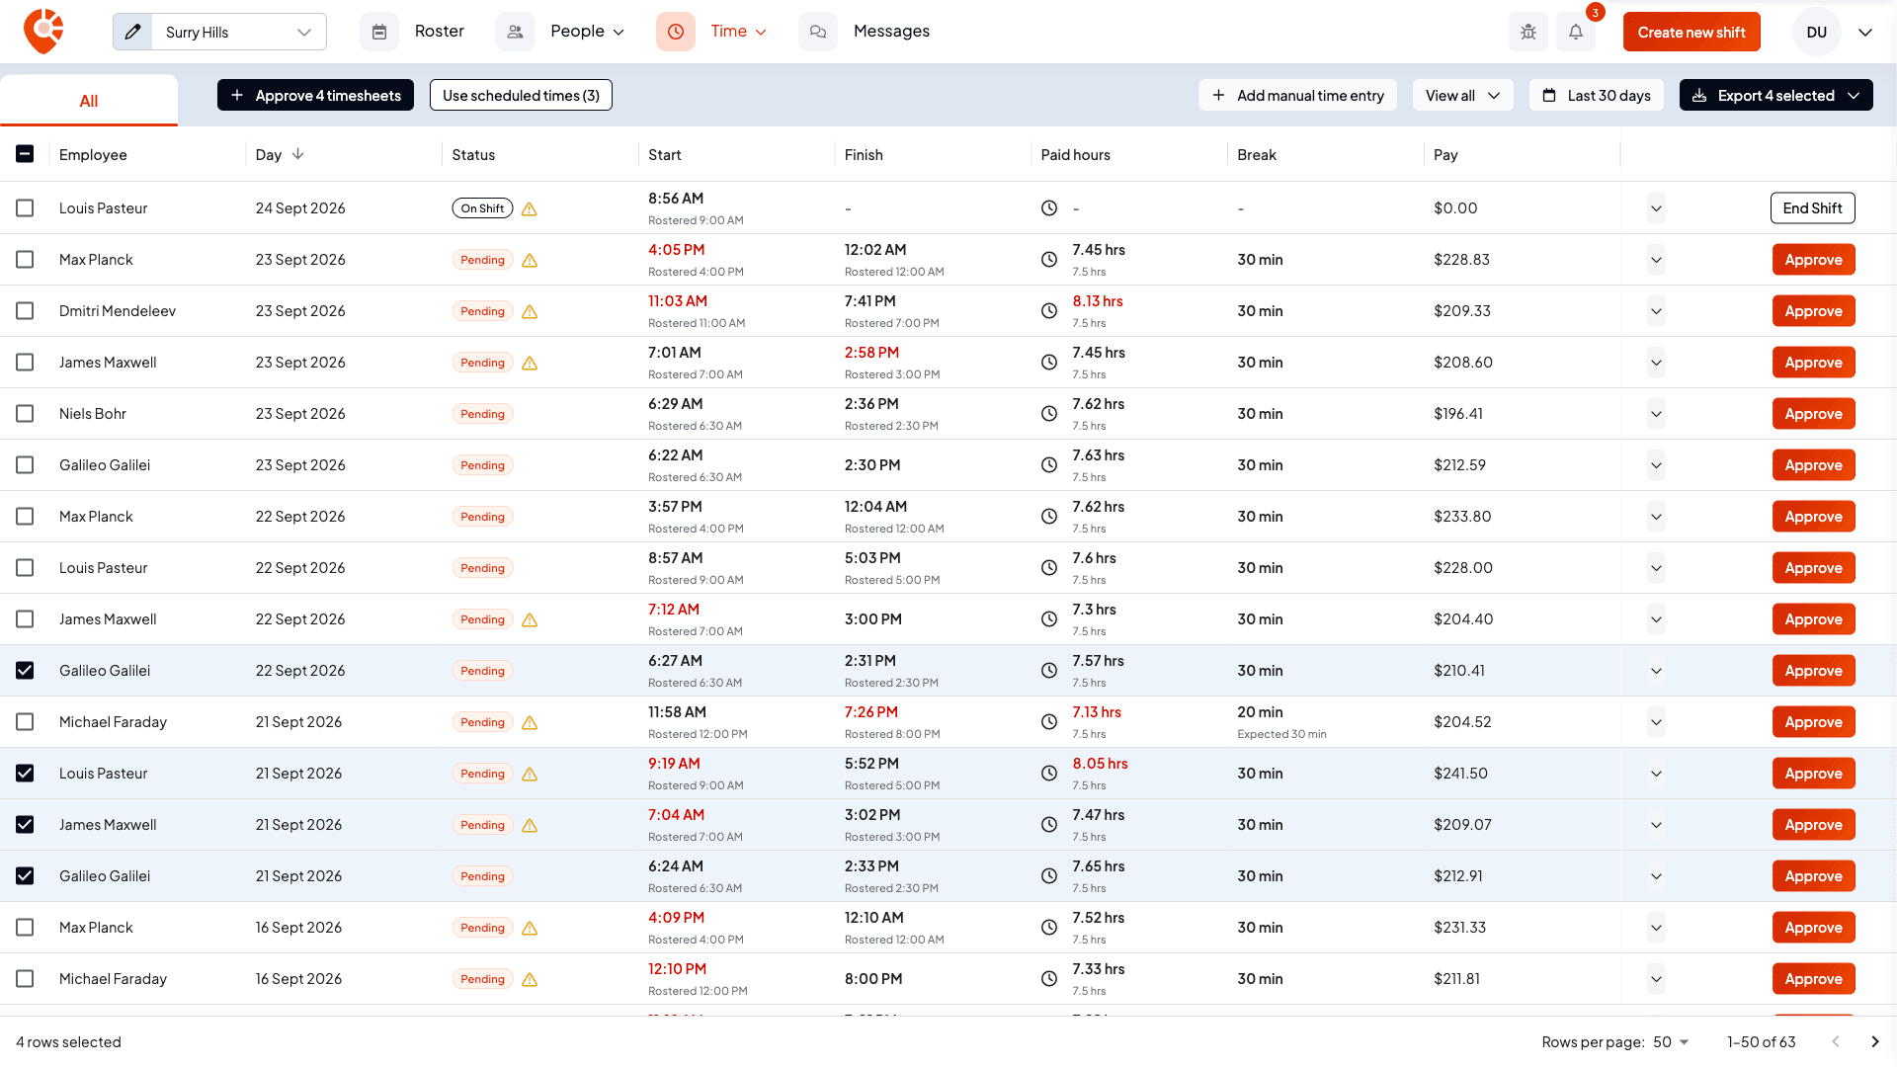1897x1067 pixels.
Task: Click the Time clock icon
Action: pyautogui.click(x=676, y=32)
